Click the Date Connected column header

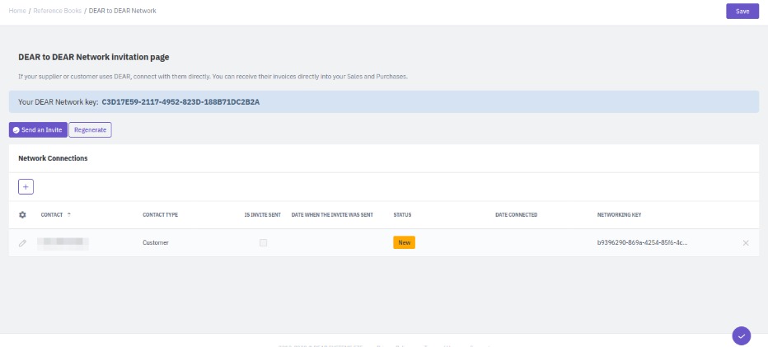[x=516, y=215]
